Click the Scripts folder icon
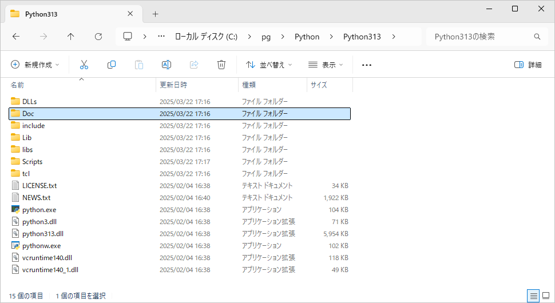555x303 pixels. pos(15,161)
